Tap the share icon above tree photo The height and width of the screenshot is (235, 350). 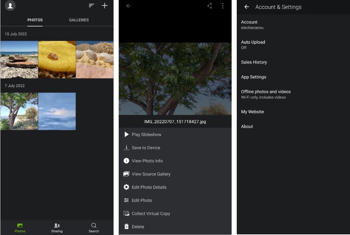click(x=209, y=6)
